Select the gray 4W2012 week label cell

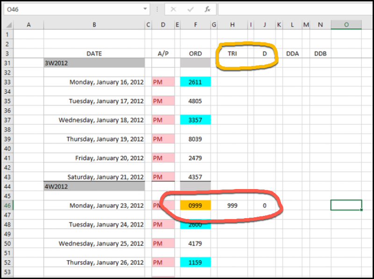tap(94, 186)
